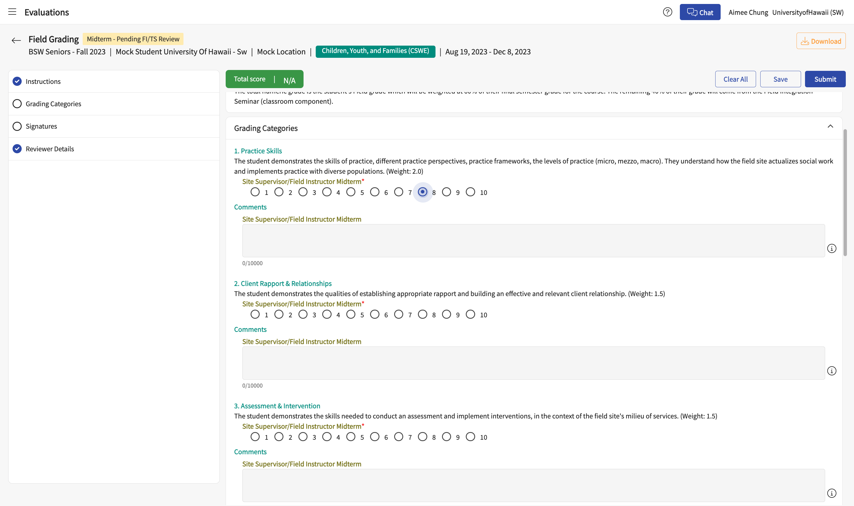Click info icon beside Practice Skills comments

[x=832, y=248]
